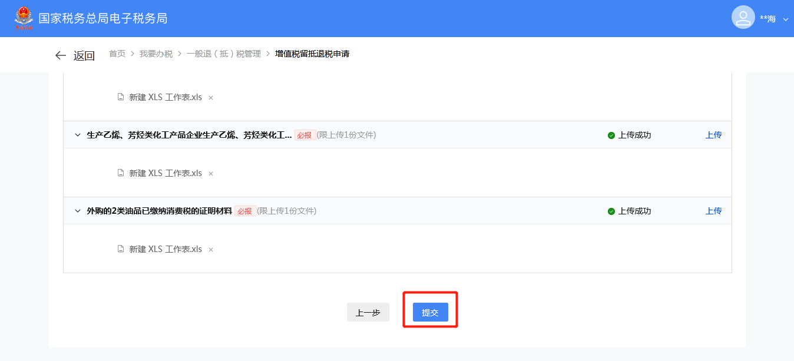
Task: Remove the topmost 新建 XLS 工作表.xls file
Action: click(211, 98)
